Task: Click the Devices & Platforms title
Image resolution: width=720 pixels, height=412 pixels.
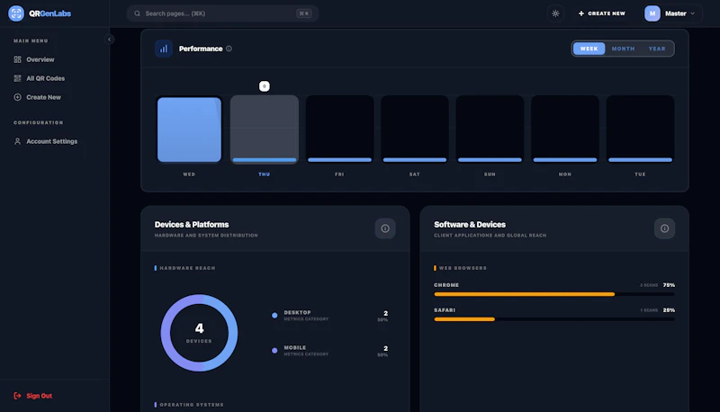Action: click(192, 224)
